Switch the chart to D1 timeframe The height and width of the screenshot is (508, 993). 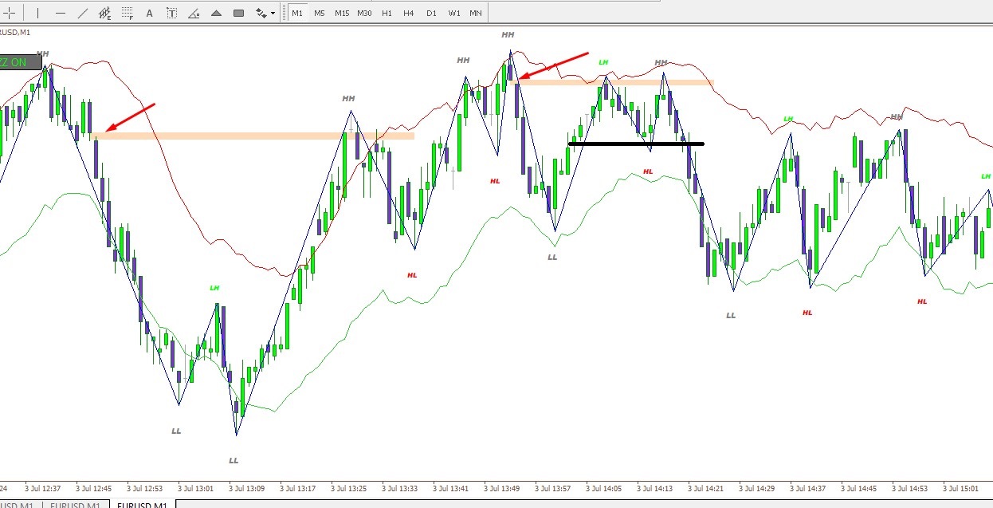click(x=431, y=13)
